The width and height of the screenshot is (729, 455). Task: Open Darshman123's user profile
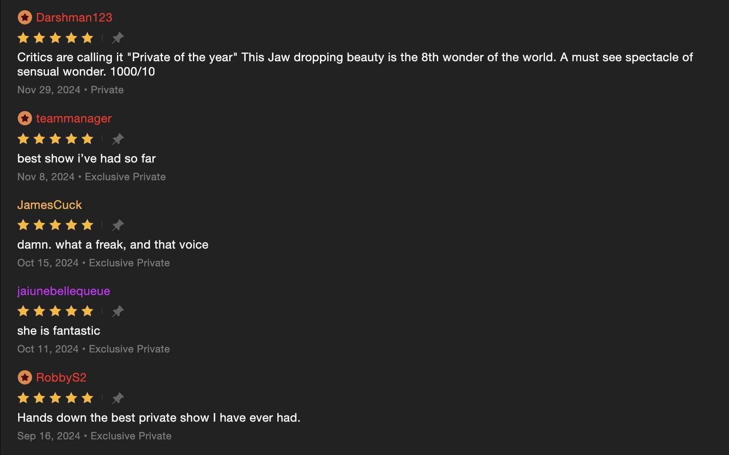[74, 17]
